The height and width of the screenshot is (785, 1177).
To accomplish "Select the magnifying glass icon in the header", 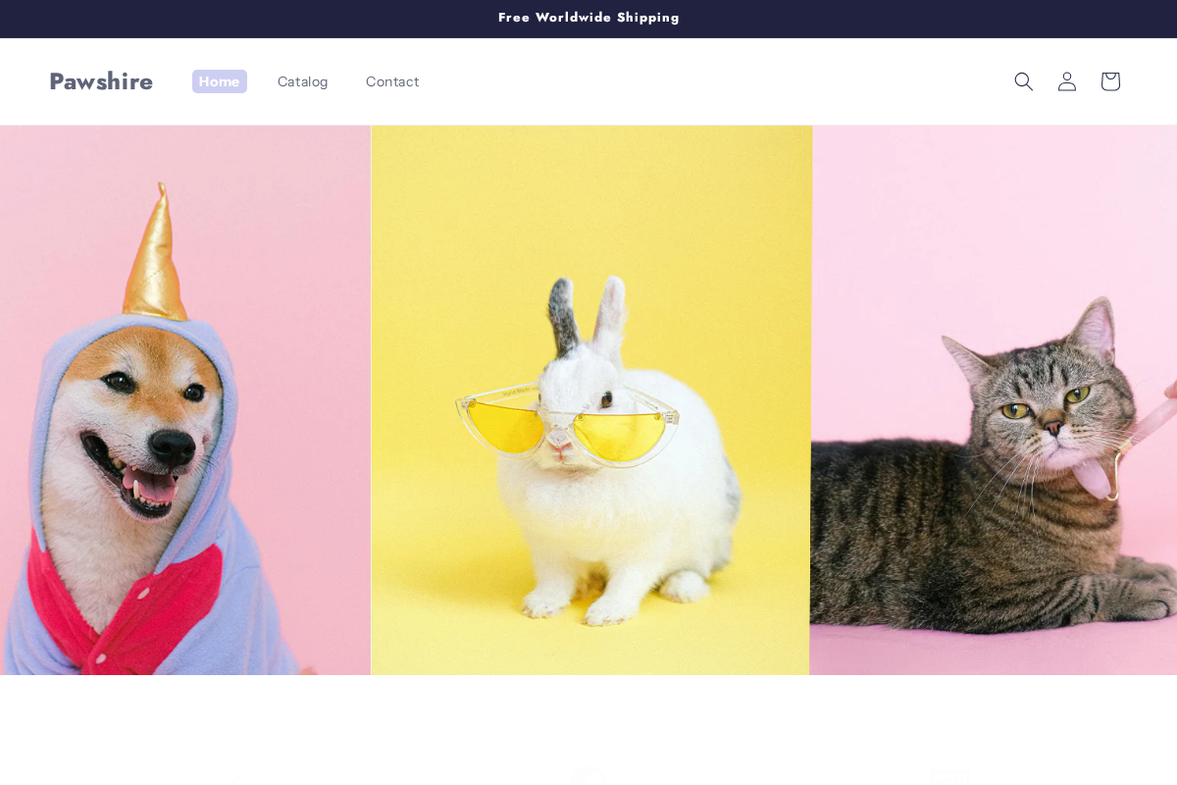I will tap(1023, 81).
